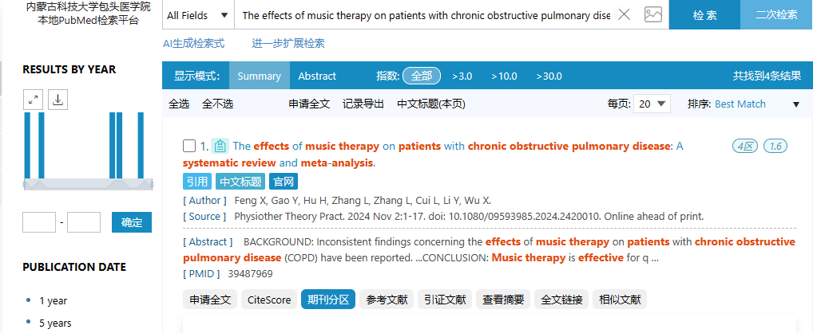This screenshot has width=813, height=333.
Task: Click the 1.6 impact factor badge
Action: pos(775,147)
